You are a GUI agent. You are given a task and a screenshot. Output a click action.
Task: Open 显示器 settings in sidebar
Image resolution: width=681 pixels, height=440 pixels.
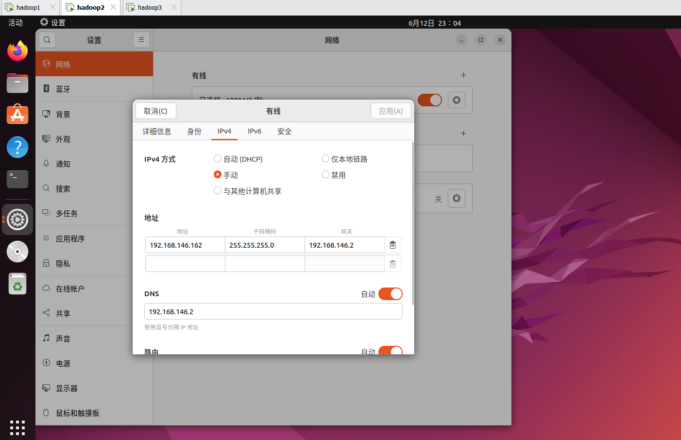pos(94,388)
